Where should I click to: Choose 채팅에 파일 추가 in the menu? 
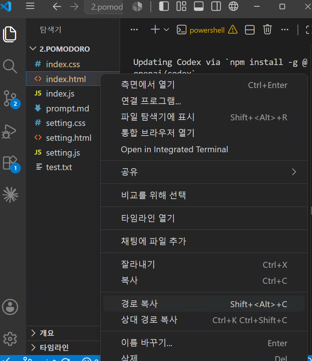point(204,241)
